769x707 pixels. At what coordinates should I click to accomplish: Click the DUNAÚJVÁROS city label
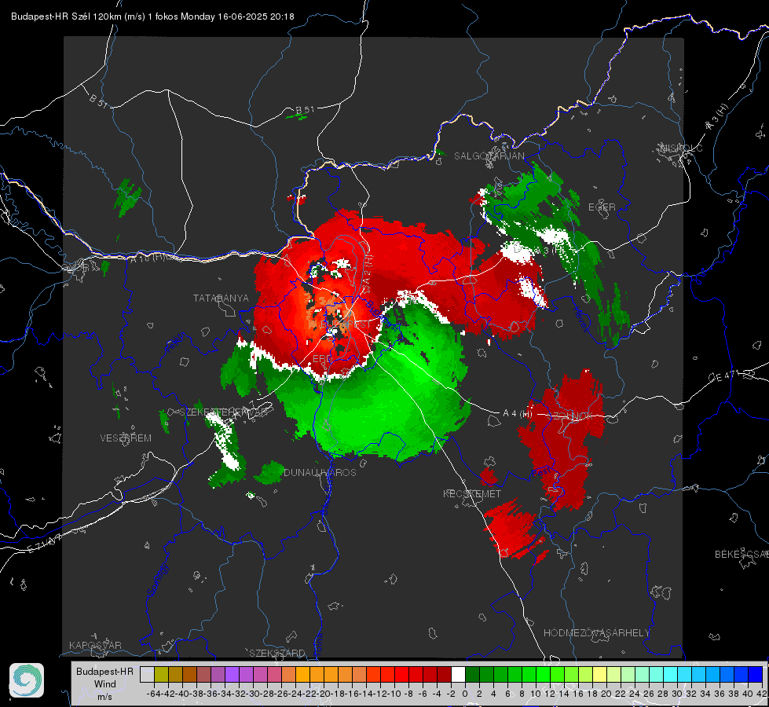tap(320, 472)
